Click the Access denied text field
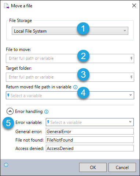140x176 pixels. [90, 148]
